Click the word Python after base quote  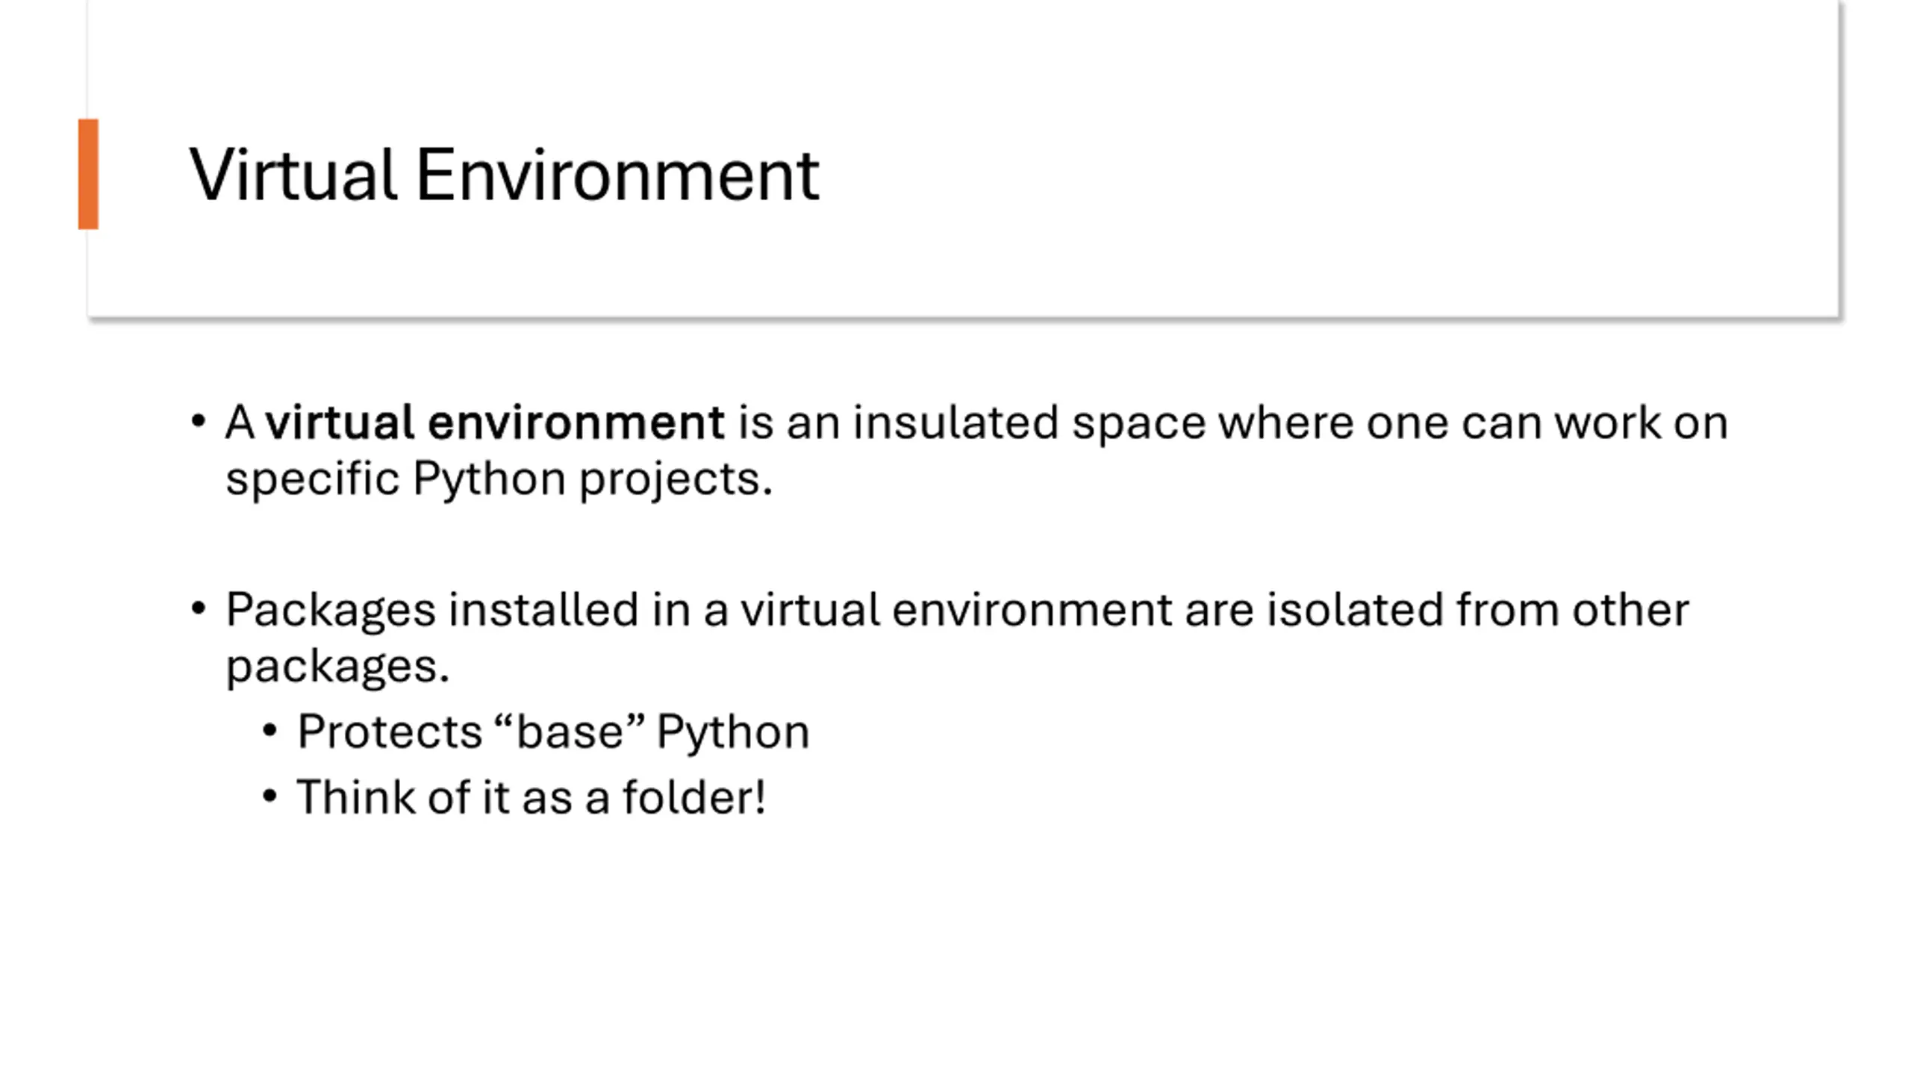733,733
